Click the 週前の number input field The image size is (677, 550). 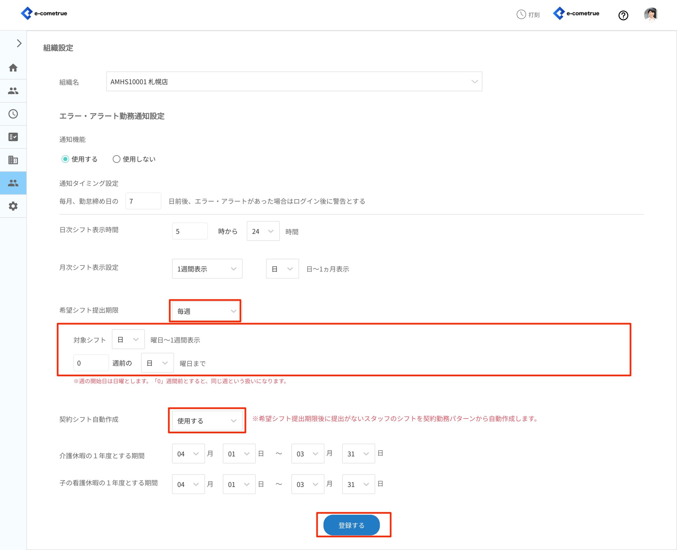pos(91,363)
